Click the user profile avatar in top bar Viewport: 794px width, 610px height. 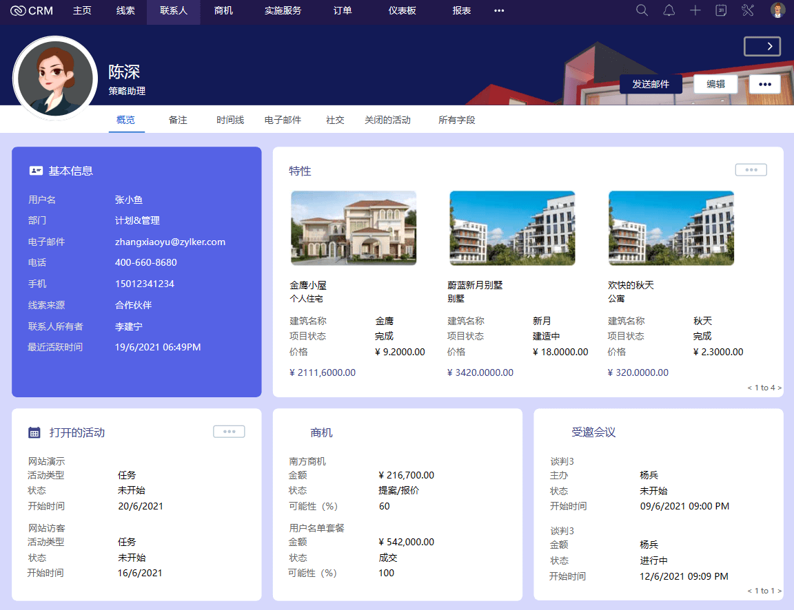(x=777, y=10)
